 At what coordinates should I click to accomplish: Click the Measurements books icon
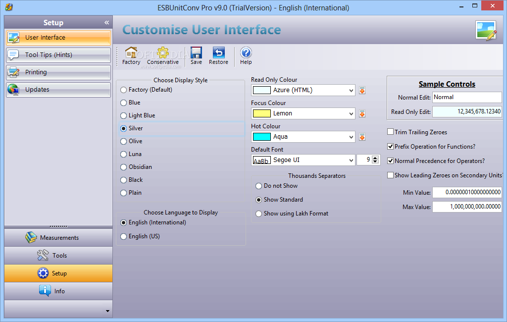(31, 237)
